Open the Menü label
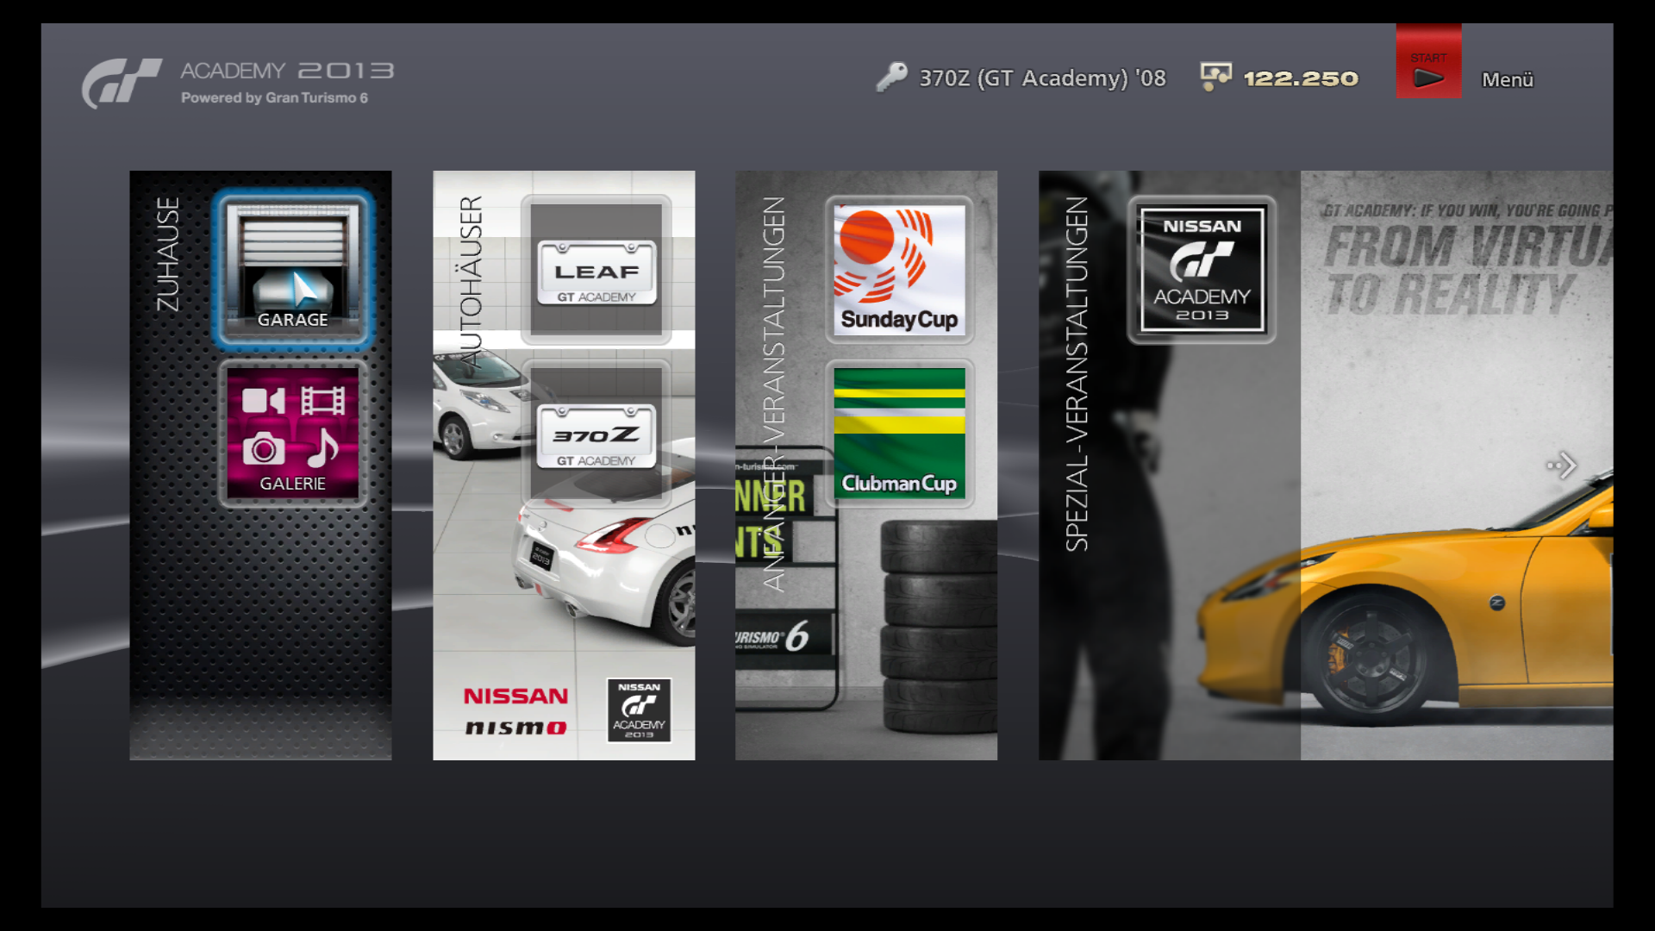The height and width of the screenshot is (931, 1655). (x=1508, y=79)
